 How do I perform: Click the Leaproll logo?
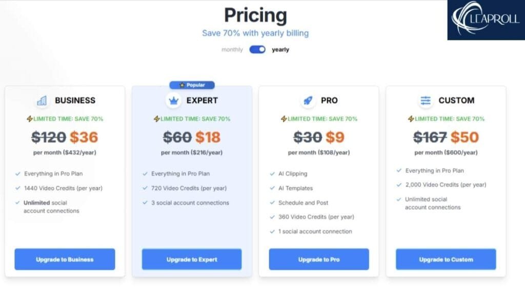pyautogui.click(x=485, y=20)
